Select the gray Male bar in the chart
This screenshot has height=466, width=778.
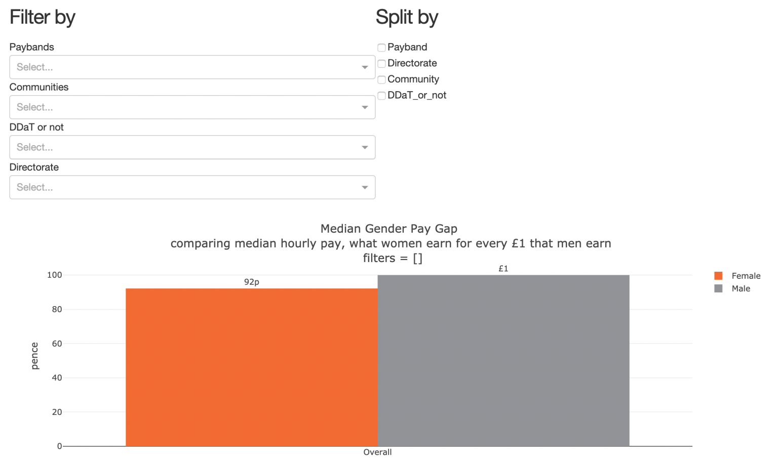click(x=504, y=359)
